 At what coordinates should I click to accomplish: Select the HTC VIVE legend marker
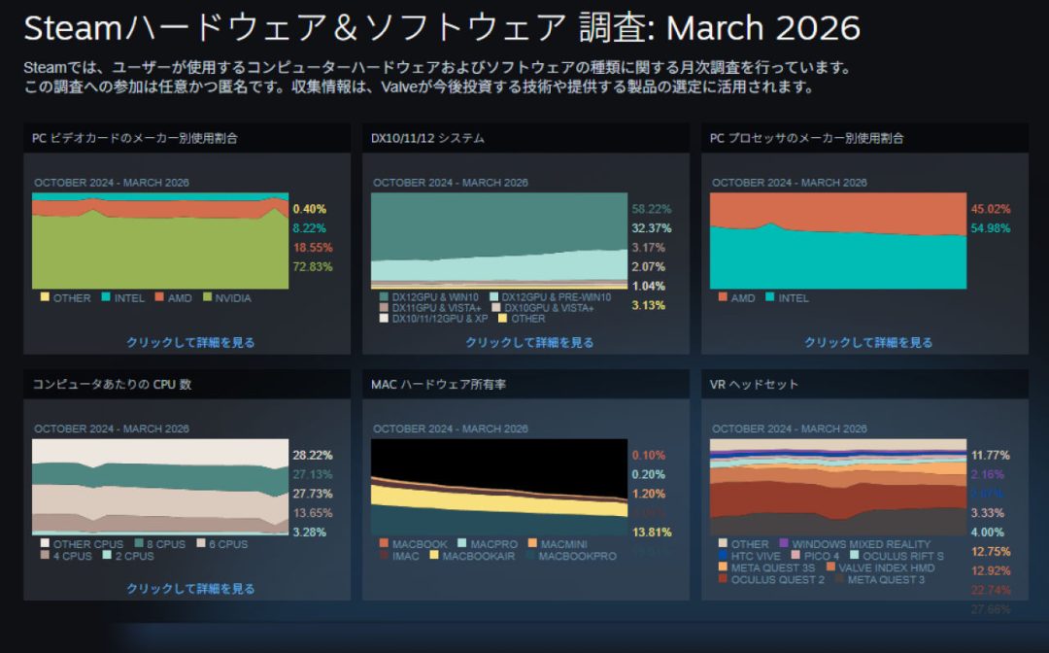(723, 557)
